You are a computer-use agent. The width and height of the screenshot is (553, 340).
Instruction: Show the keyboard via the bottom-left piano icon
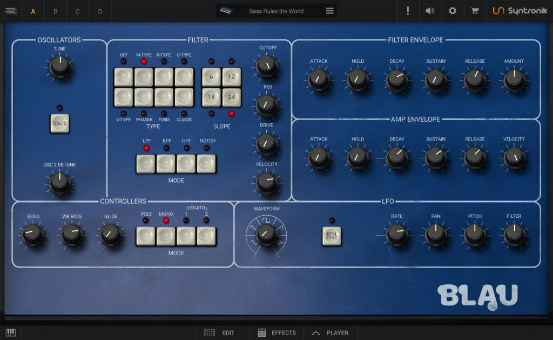pyautogui.click(x=11, y=332)
